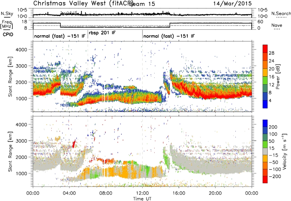Click the '20:00' time axis label
This screenshot has height=201, width=291.
pos(215,193)
